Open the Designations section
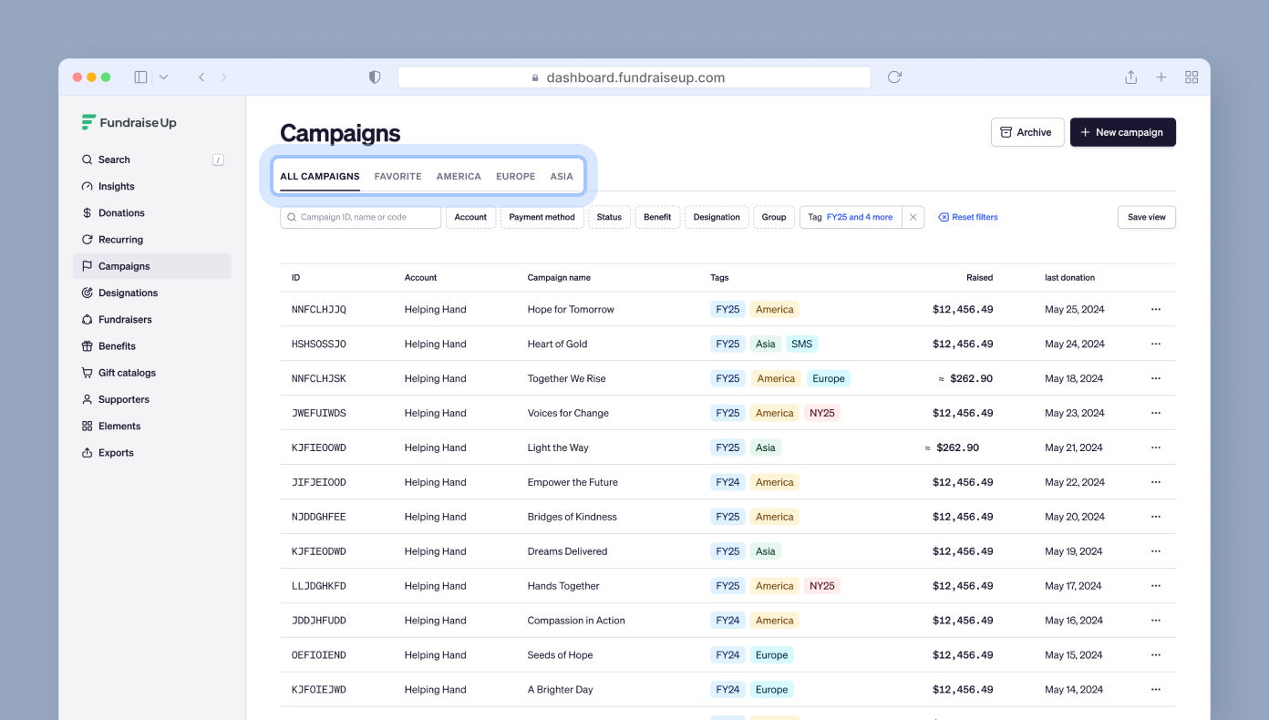Screen dimensions: 1269x720 pos(128,293)
